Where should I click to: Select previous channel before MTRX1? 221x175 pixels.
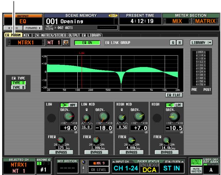(x=9, y=43)
